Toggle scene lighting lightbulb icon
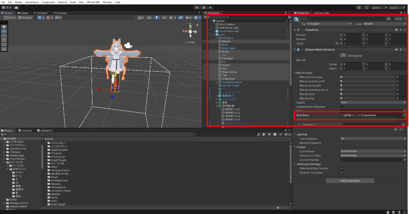Image resolution: width=409 pixels, height=214 pixels. pos(157,18)
